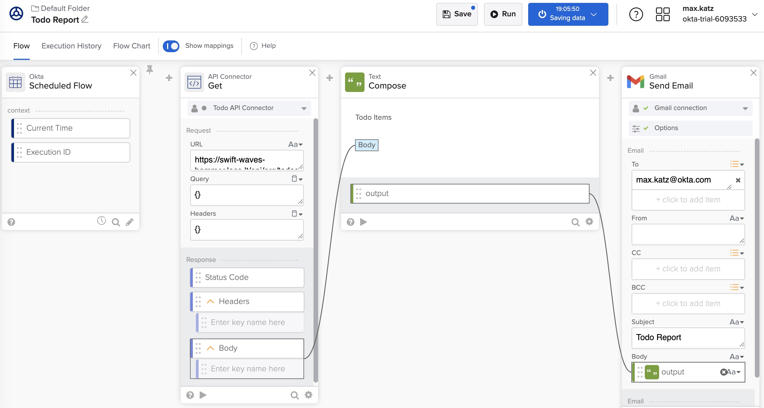Click the pin icon next to Scheduled Flow card

click(x=150, y=70)
